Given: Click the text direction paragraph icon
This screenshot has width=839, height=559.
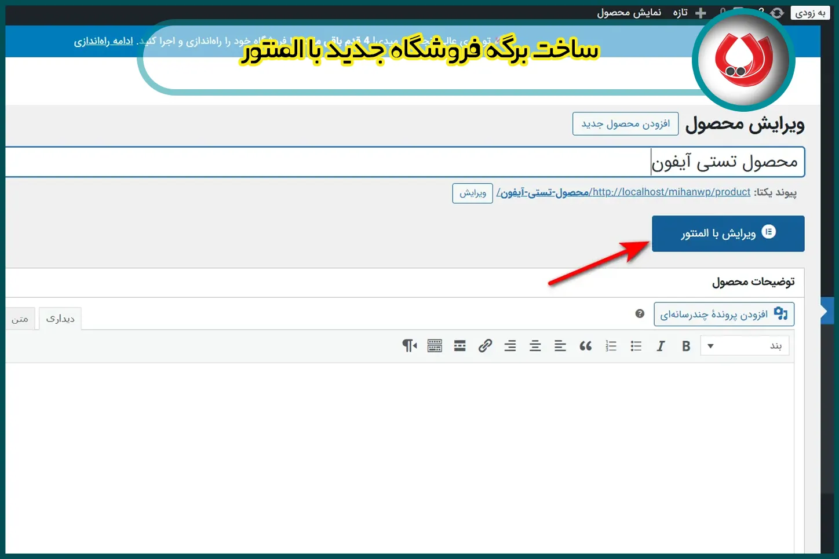Looking at the screenshot, I should coord(410,346).
